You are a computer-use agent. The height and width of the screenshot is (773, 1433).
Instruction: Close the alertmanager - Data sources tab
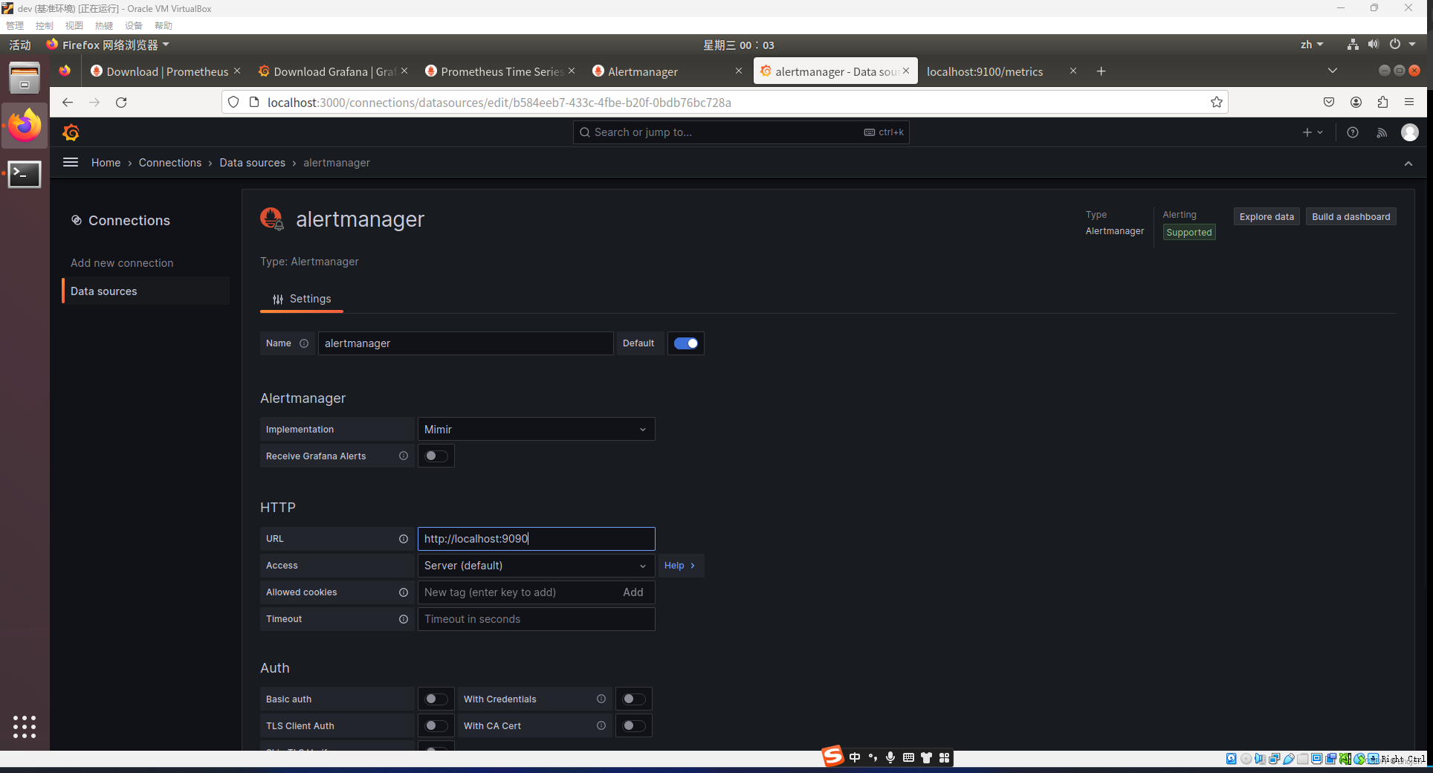(x=906, y=71)
